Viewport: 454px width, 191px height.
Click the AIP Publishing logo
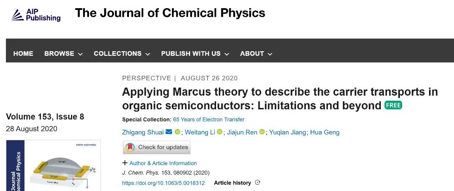36,15
